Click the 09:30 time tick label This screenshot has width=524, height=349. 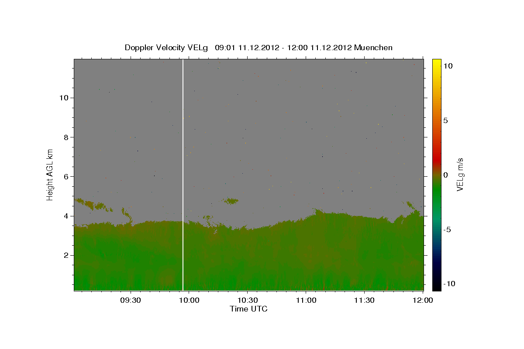131,300
